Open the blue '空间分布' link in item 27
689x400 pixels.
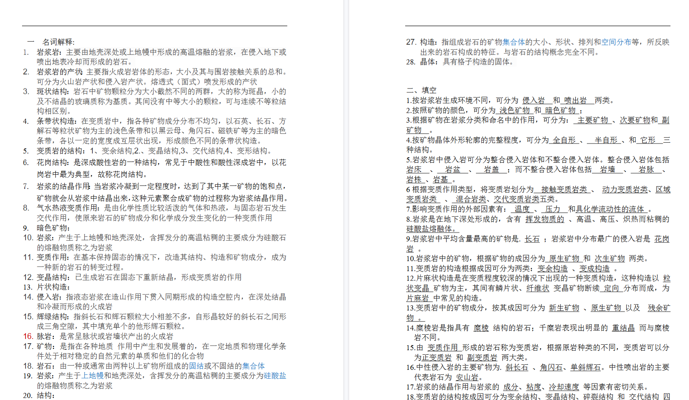616,42
